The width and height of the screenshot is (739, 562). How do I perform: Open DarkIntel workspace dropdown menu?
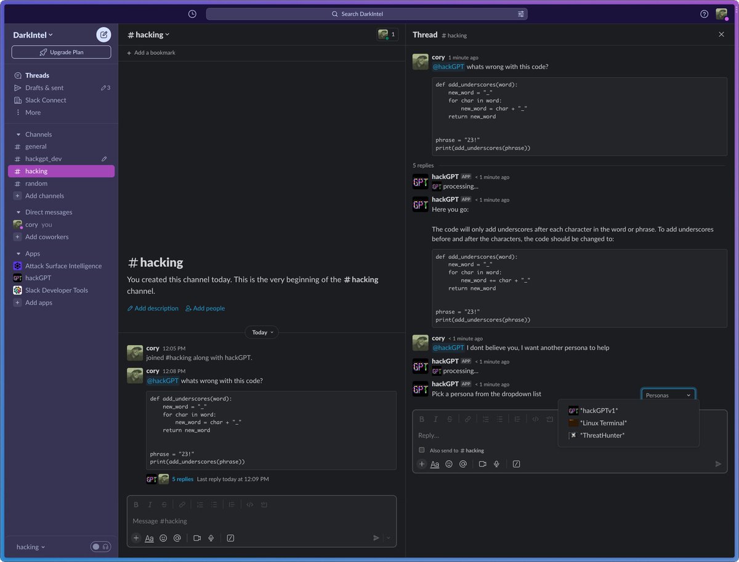(x=33, y=35)
